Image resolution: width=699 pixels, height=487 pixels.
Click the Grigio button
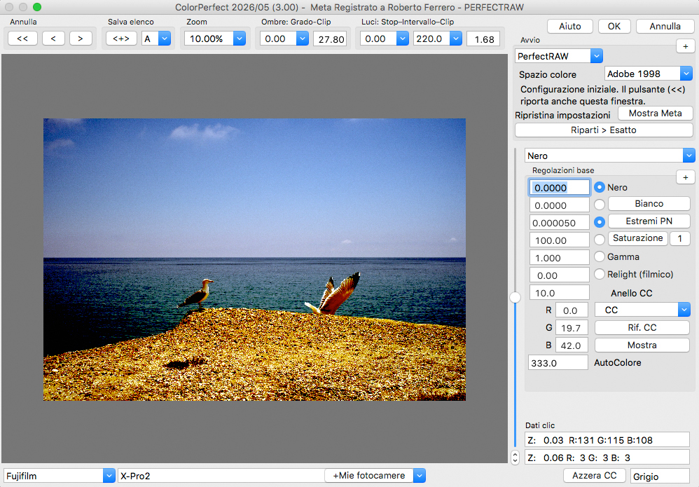click(x=660, y=476)
